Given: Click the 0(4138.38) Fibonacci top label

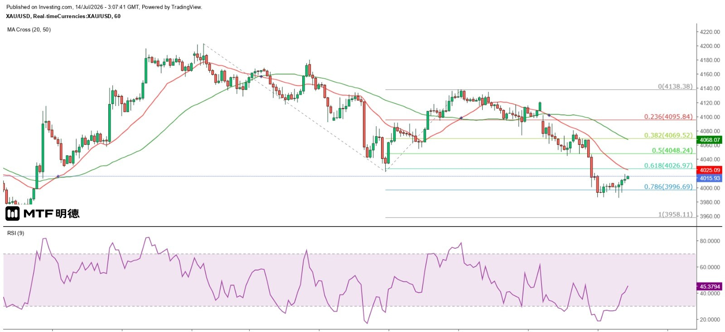Looking at the screenshot, I should (x=675, y=86).
